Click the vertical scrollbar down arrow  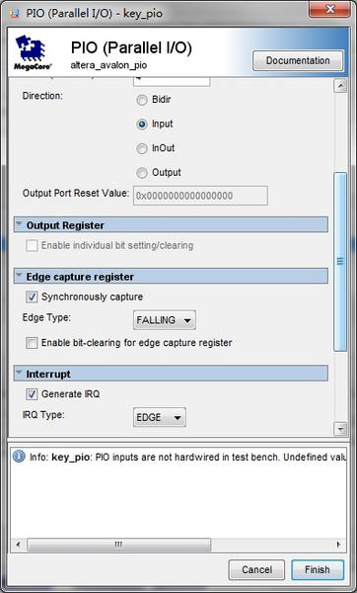point(340,429)
